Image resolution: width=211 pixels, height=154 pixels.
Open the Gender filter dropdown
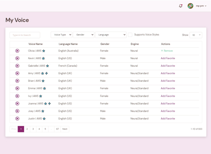click(x=84, y=35)
